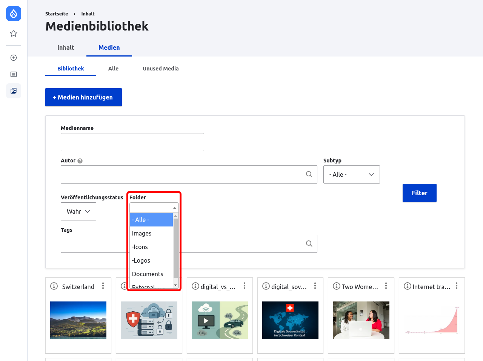Open the content list sidebar icon
Screen dimensions: 483x361
[x=14, y=74]
